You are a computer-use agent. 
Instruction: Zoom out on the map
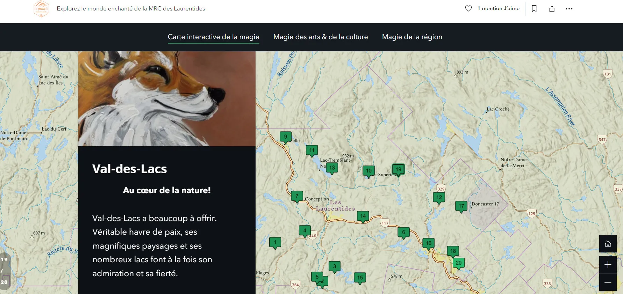[x=608, y=282]
